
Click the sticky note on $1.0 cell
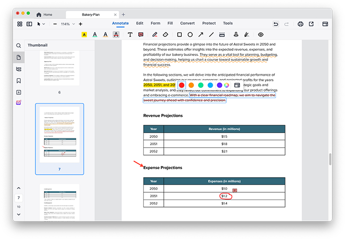pyautogui.click(x=235, y=190)
